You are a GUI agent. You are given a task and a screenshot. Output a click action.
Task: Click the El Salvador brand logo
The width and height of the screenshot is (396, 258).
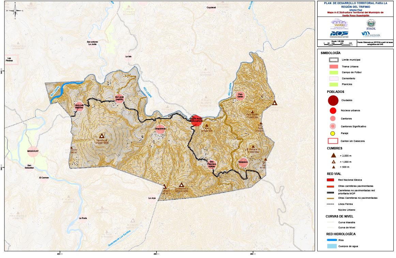point(370,34)
